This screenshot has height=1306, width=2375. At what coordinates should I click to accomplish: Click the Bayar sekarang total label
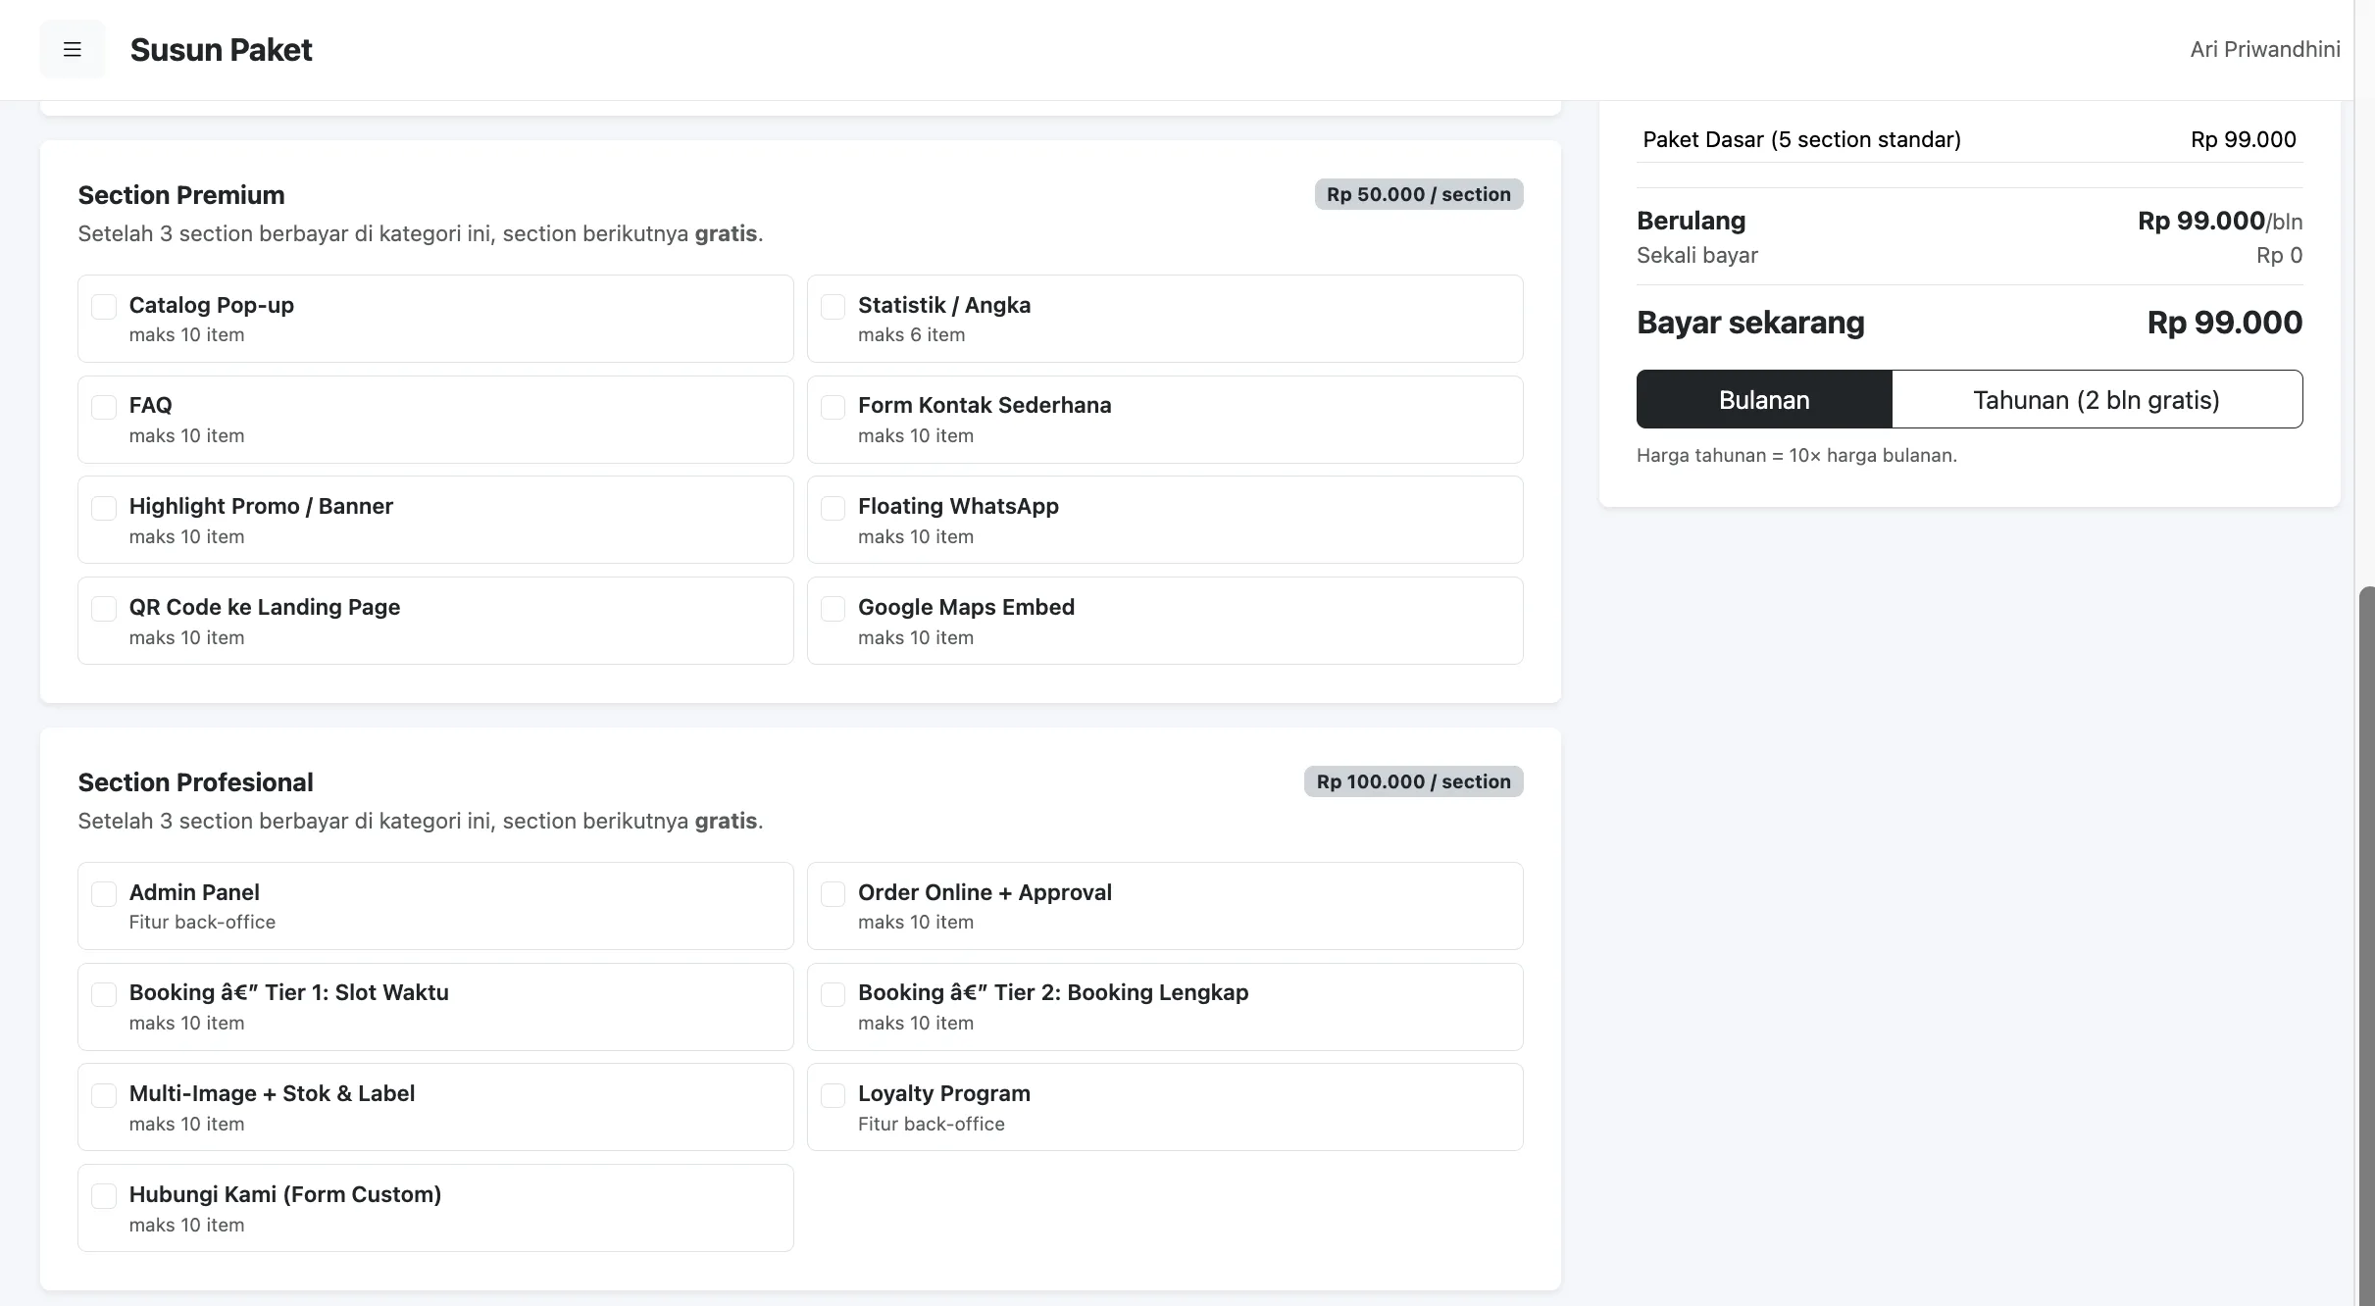tap(1750, 323)
